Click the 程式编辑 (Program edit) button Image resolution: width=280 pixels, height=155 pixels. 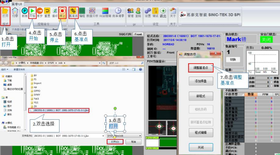201,132
